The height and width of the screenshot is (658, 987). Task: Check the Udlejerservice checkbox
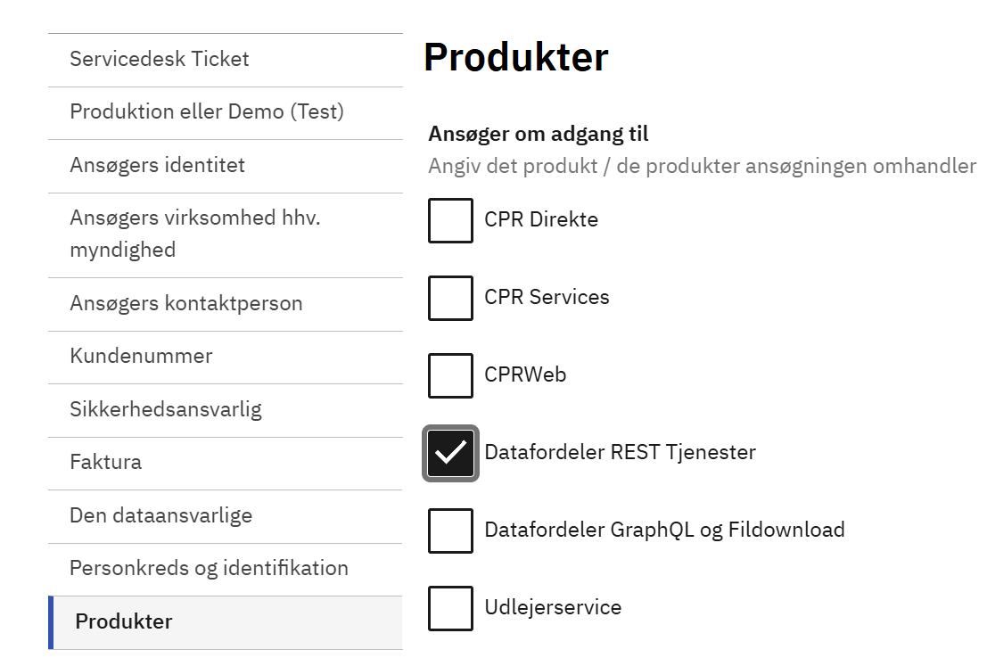(450, 608)
